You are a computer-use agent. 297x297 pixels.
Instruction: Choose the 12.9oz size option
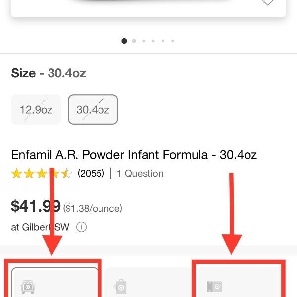pos(36,109)
